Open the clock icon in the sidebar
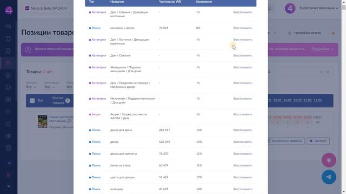Screen dimensions: 346x194 8,75
